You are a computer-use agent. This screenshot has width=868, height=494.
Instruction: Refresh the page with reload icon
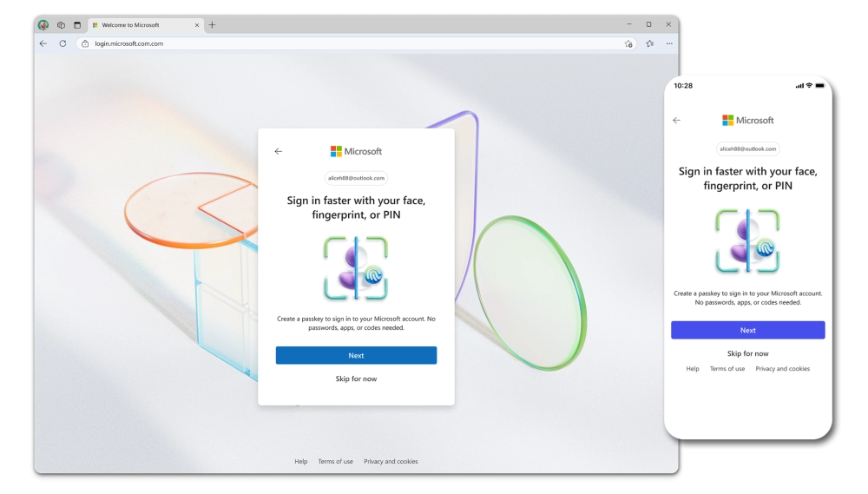62,43
